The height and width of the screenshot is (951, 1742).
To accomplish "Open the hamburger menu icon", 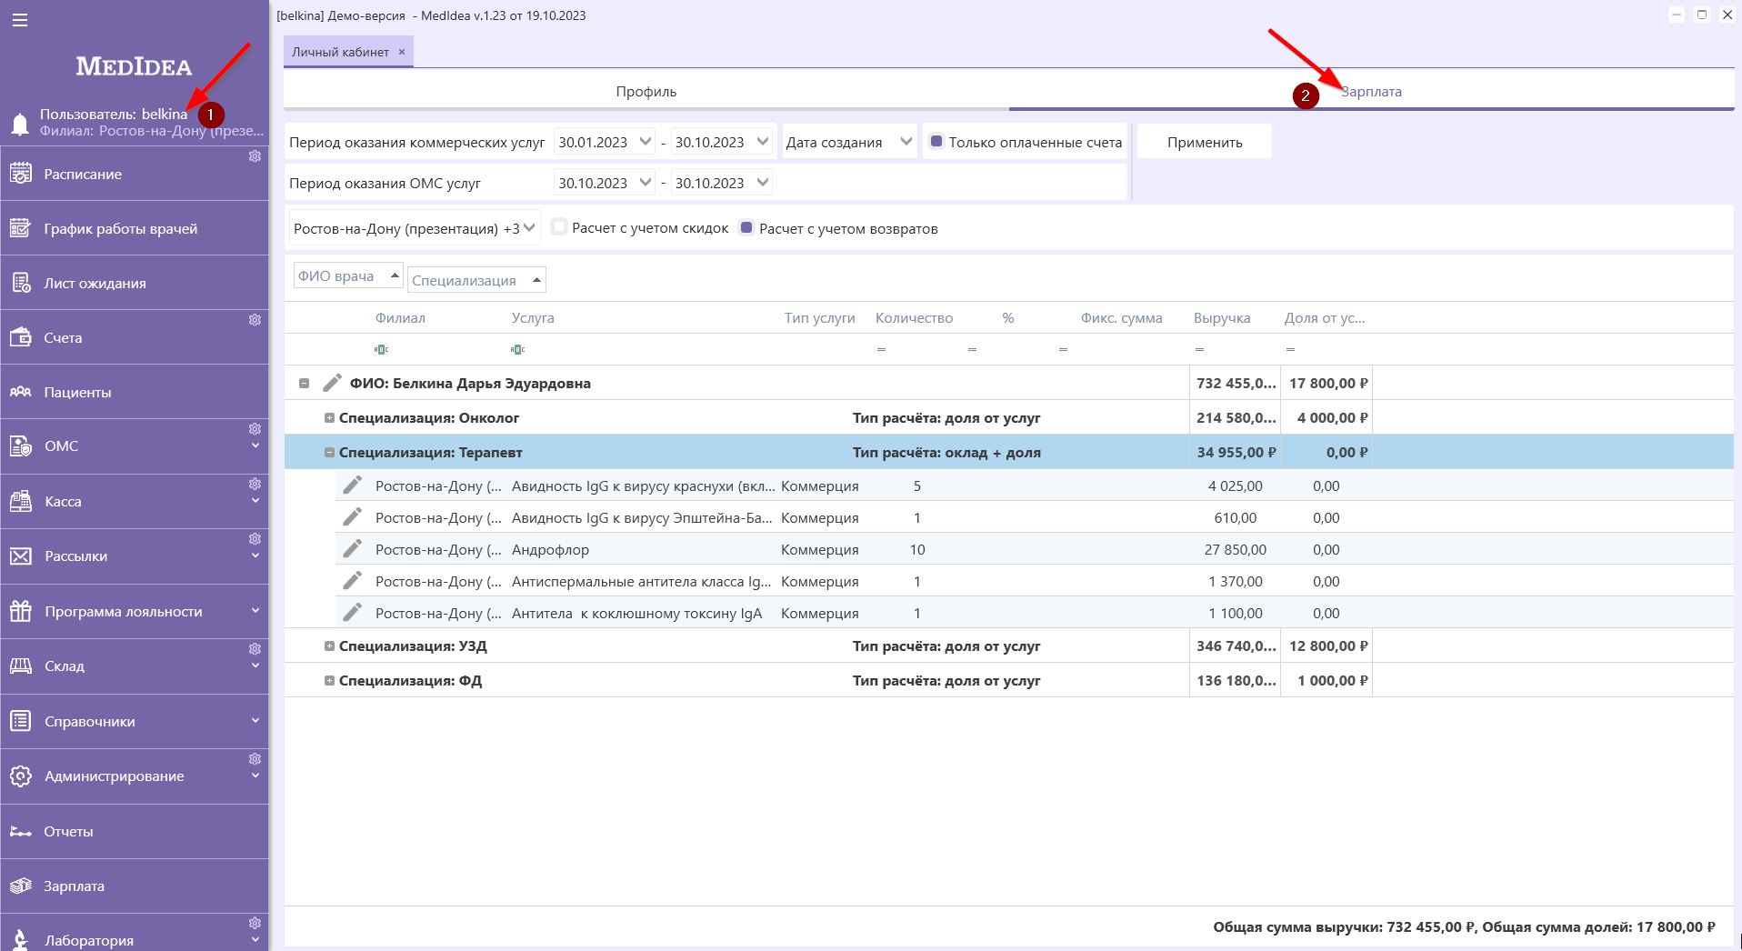I will [20, 20].
